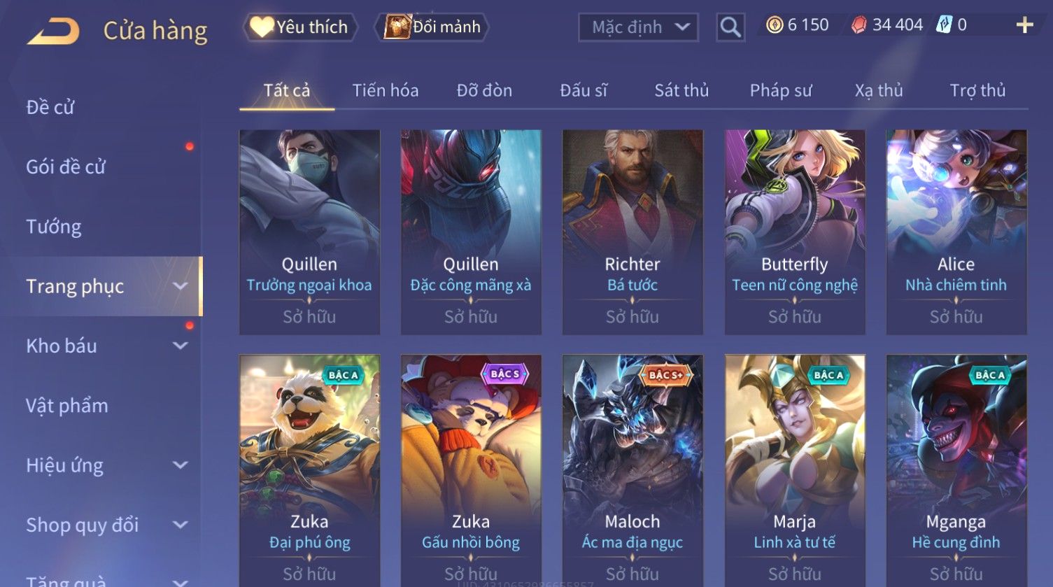
Task: Open Đổi mảnh chest exchange
Action: [432, 27]
